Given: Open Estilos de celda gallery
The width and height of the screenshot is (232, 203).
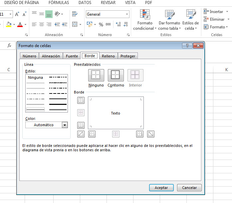Looking at the screenshot, I should pyautogui.click(x=191, y=19).
